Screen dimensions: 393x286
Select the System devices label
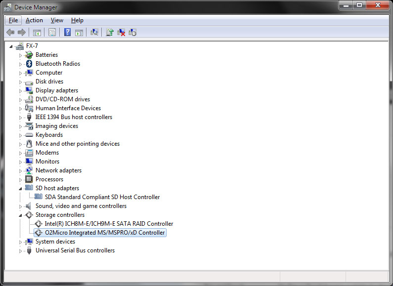coord(55,242)
